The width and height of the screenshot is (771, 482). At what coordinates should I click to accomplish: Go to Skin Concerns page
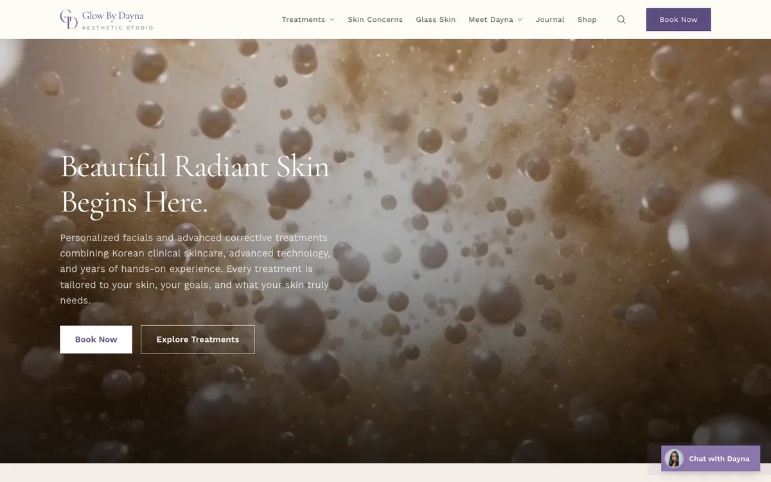[x=375, y=19]
